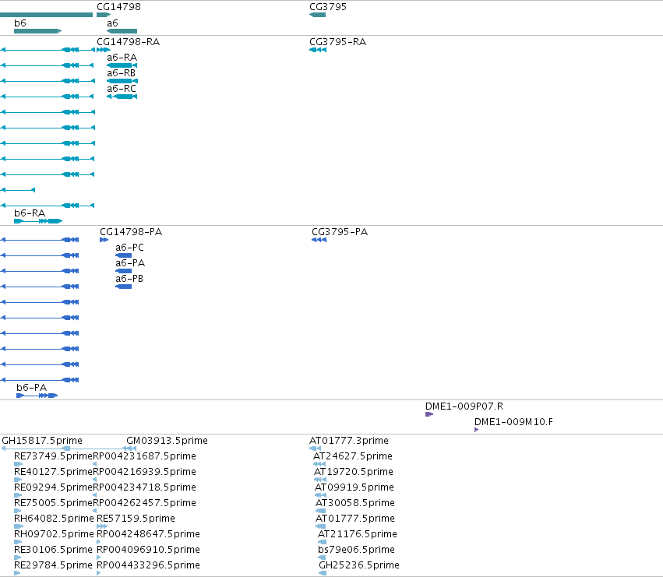
Task: Select the RP004216939.5prime EST label
Action: click(x=144, y=472)
